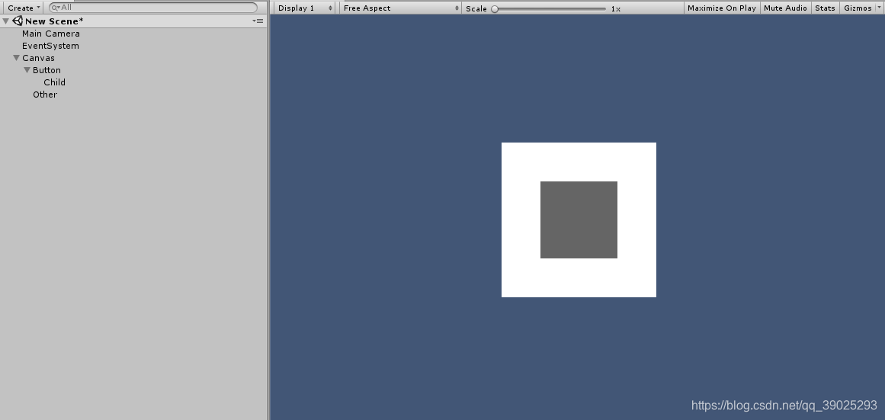Collapse the Button tree arrow
Viewport: 885px width, 420px height.
coord(27,70)
